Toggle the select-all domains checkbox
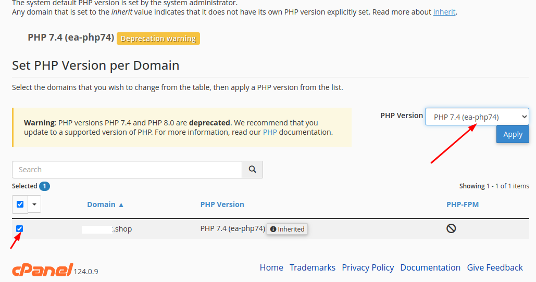The height and width of the screenshot is (282, 536). 20,204
